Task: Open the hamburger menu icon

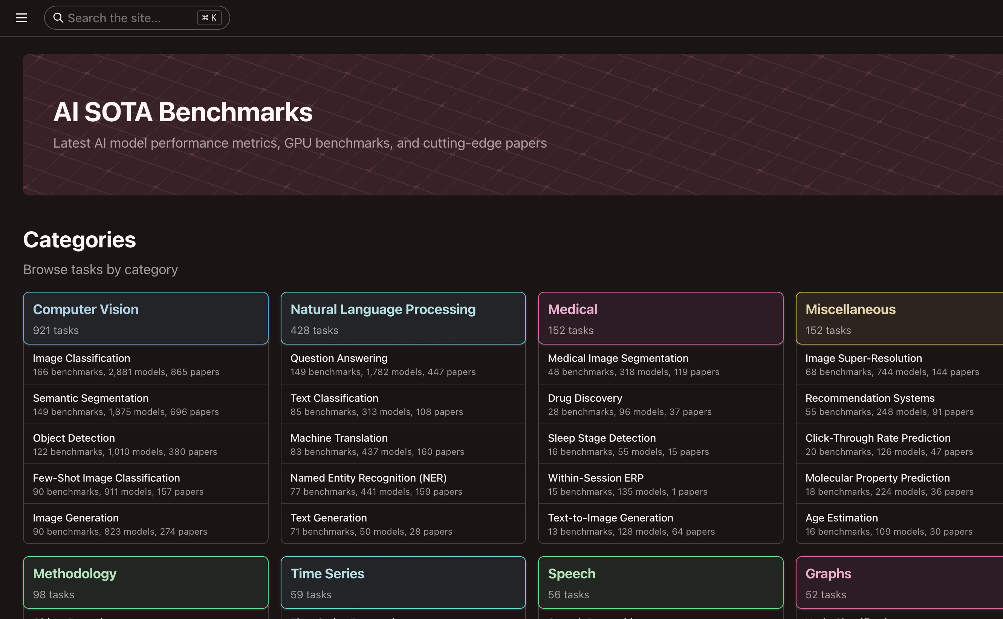Action: [21, 18]
